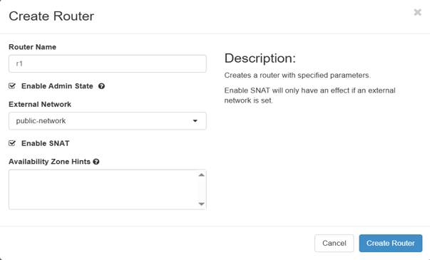Focus the Router Name input field
Screen dimensions: 430x260
tap(108, 63)
